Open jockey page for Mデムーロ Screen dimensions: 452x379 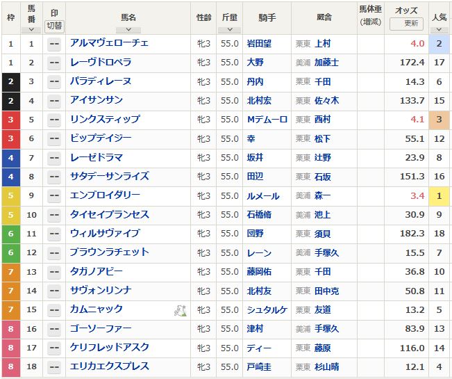[267, 120]
